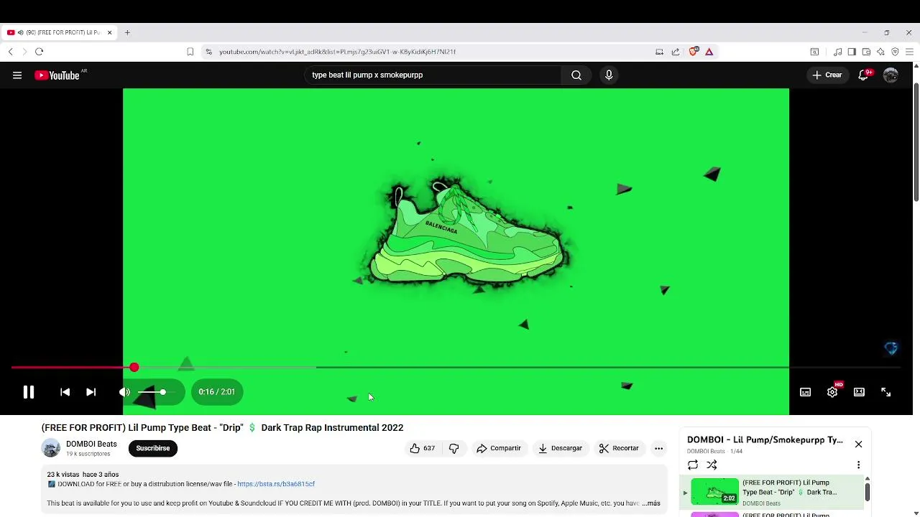Toggle playlist loop
The image size is (920, 517).
693,465
